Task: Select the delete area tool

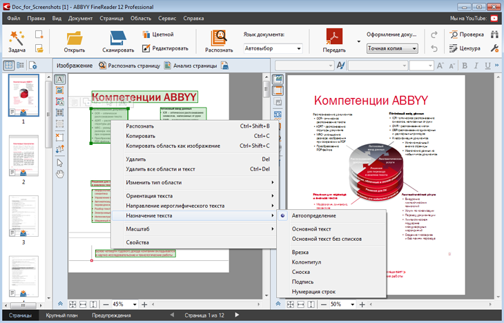Action: 60,137
